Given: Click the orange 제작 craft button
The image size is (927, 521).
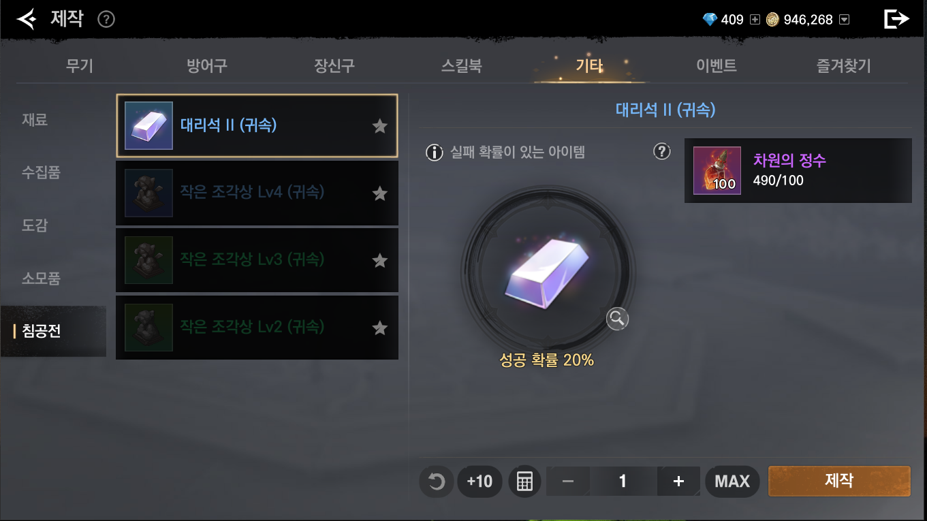Looking at the screenshot, I should pyautogui.click(x=839, y=481).
